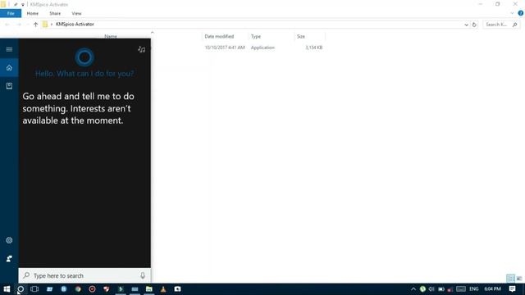Click the Explorer search box

point(501,25)
